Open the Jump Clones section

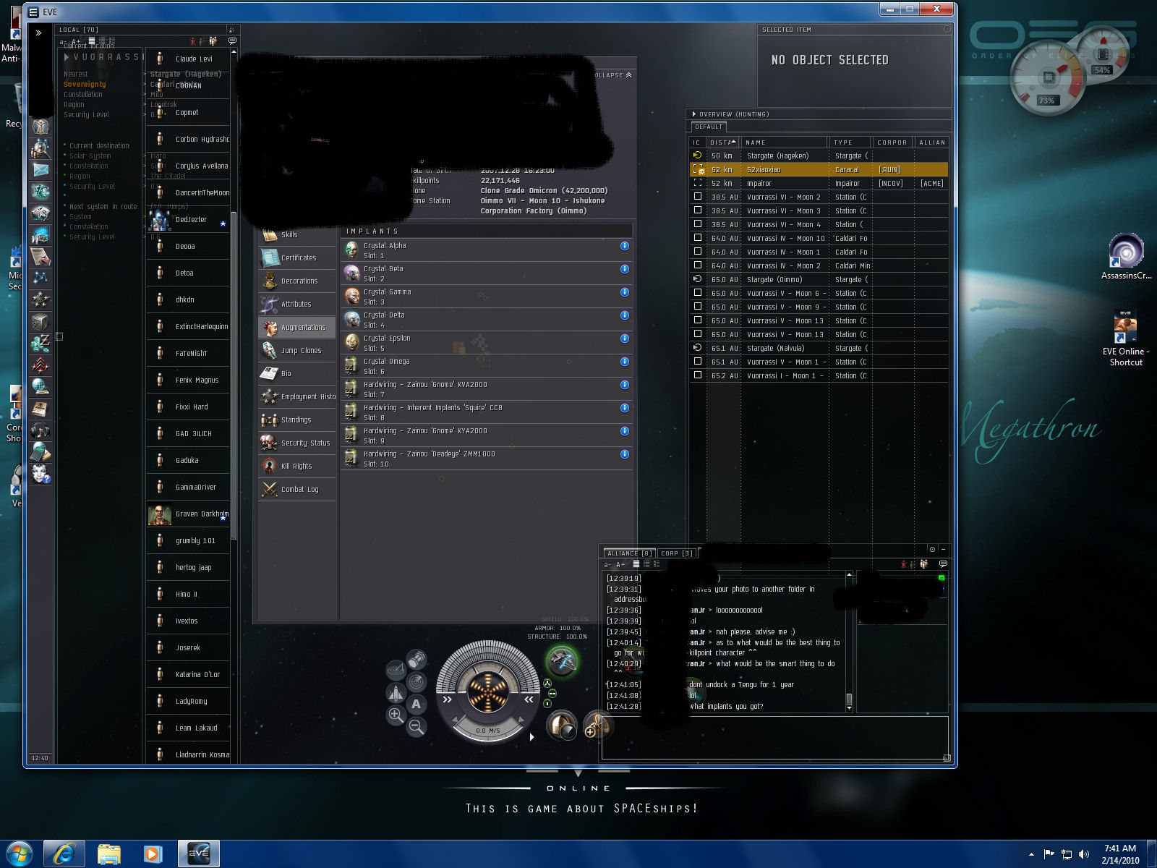[x=297, y=350]
